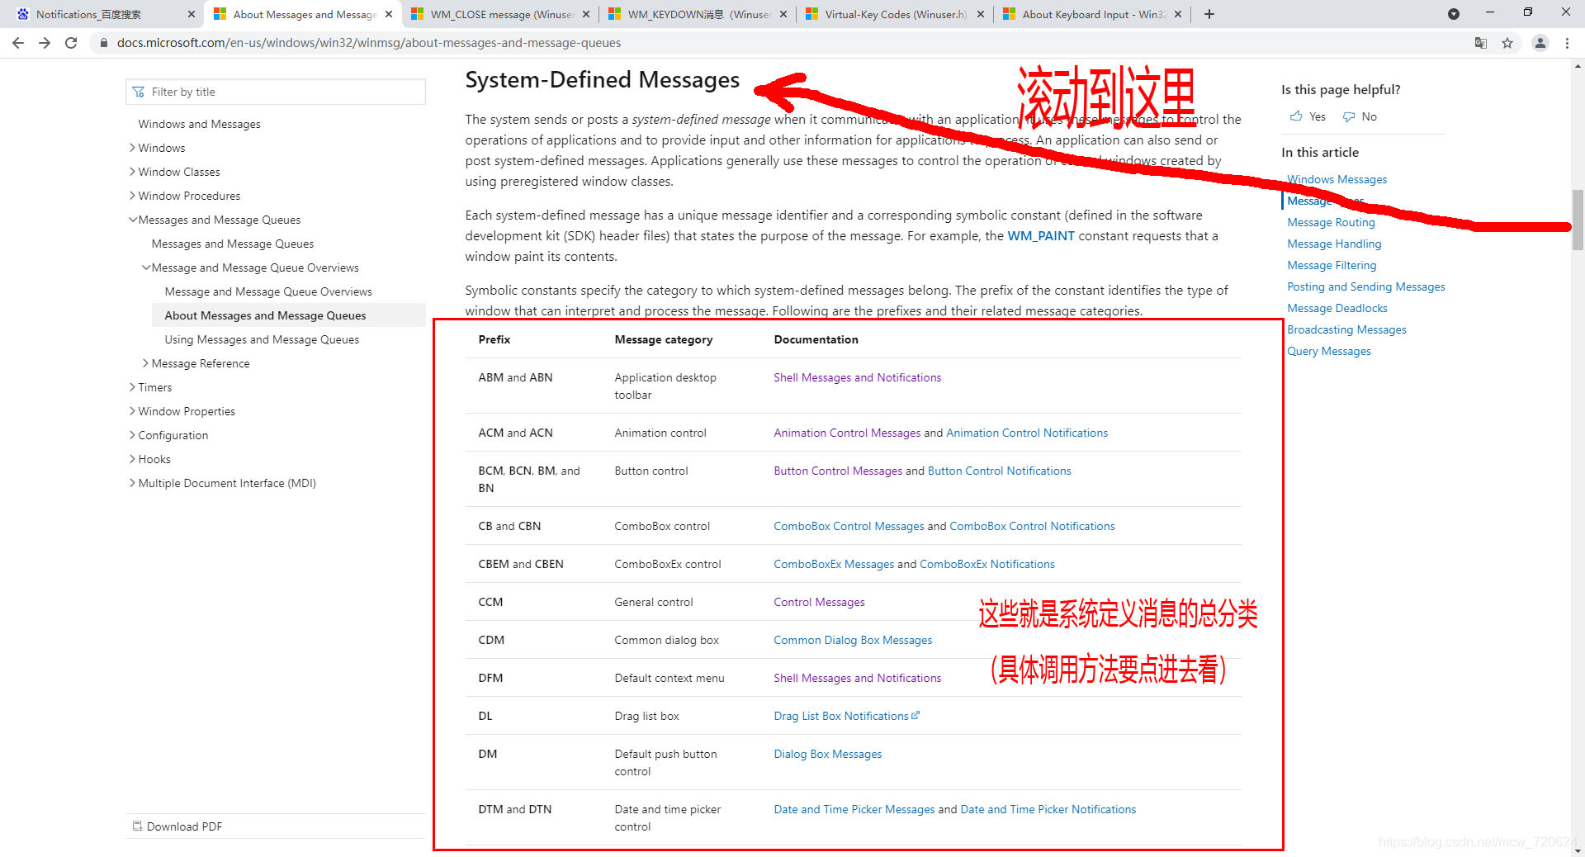Click the site security lock icon
1585x857 pixels.
[x=103, y=43]
